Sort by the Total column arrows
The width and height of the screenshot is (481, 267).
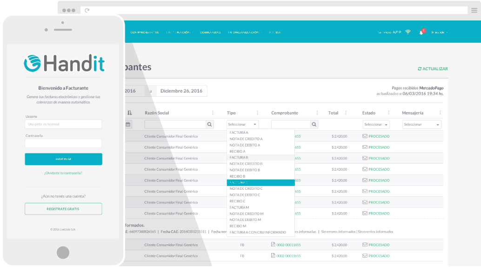pyautogui.click(x=346, y=113)
